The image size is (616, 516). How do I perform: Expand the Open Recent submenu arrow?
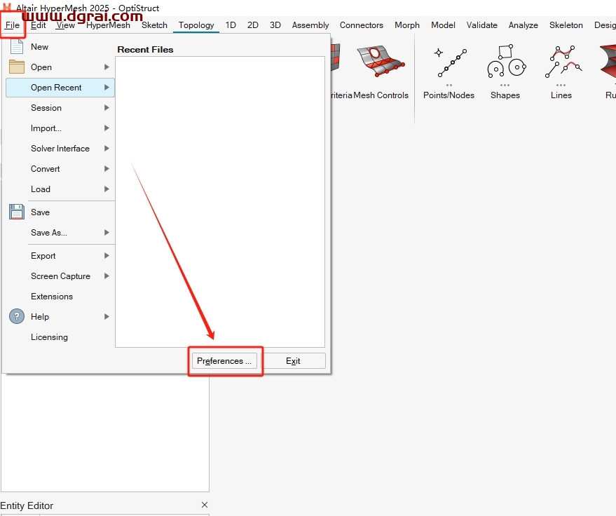[x=107, y=87]
